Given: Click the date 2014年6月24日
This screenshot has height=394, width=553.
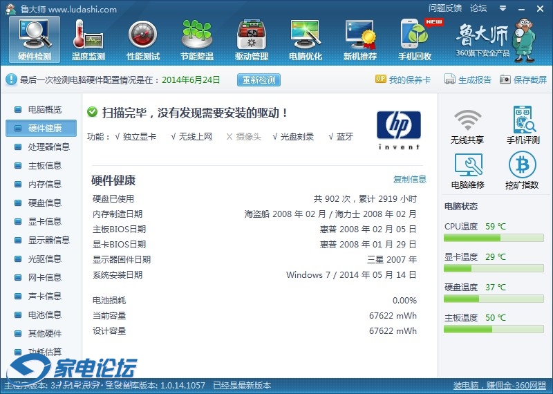Looking at the screenshot, I should click(191, 79).
